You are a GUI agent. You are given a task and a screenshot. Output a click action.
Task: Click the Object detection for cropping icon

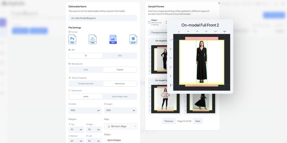(149, 22)
